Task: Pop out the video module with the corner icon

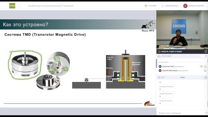Action: (x=206, y=51)
